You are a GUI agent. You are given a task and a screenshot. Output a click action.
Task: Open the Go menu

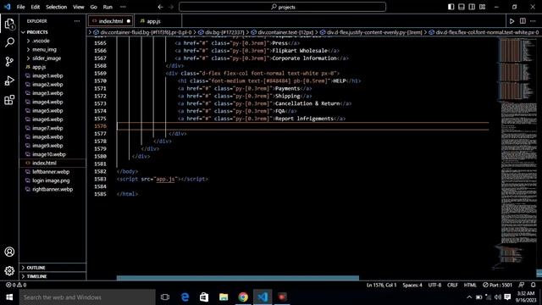pyautogui.click(x=94, y=7)
